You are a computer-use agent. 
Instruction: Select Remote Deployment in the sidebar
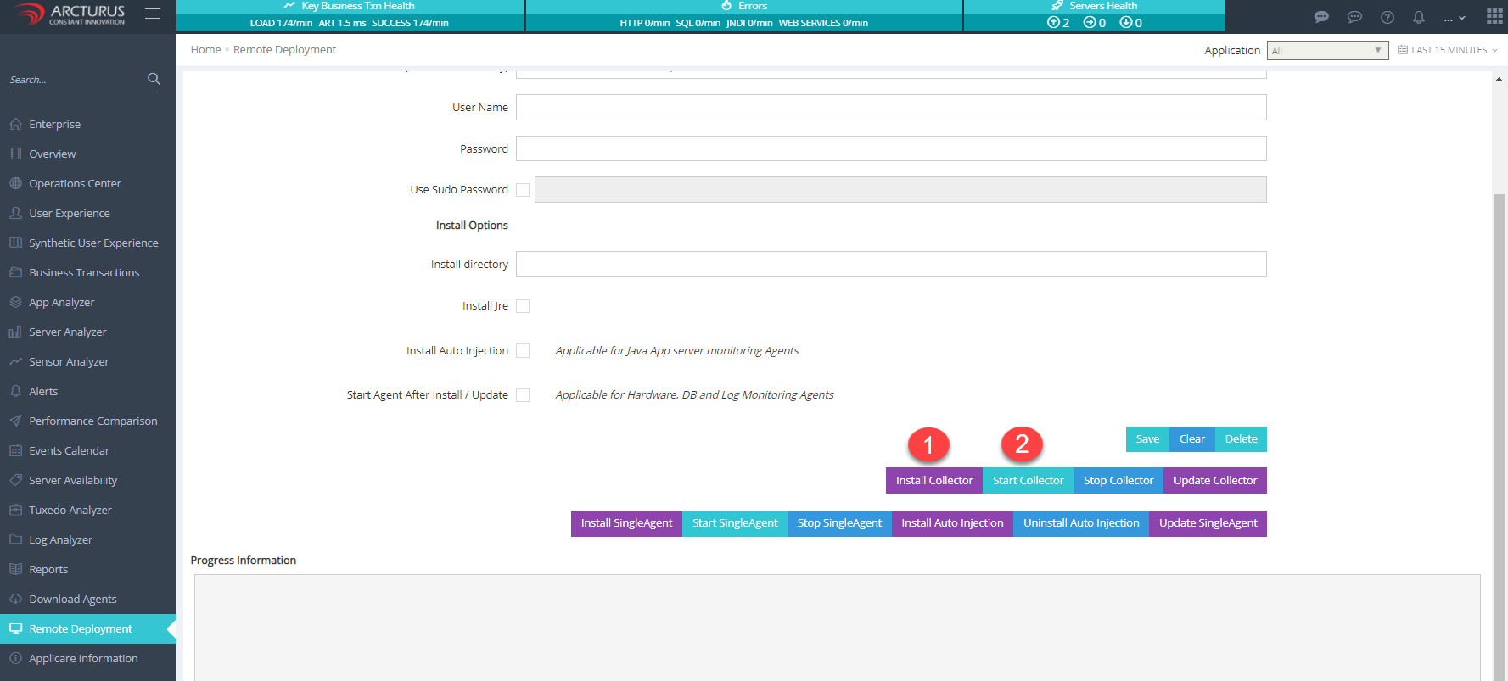[87, 628]
